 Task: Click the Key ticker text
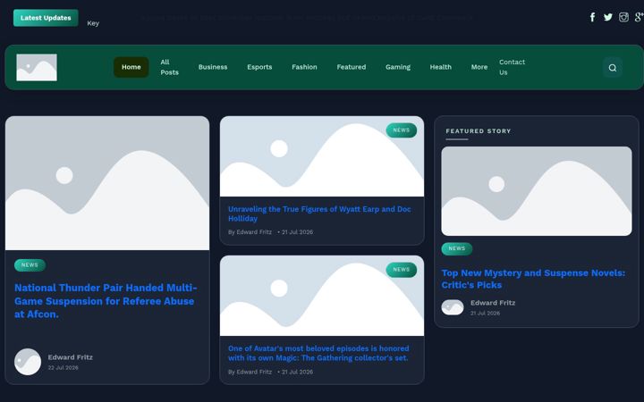(x=93, y=23)
